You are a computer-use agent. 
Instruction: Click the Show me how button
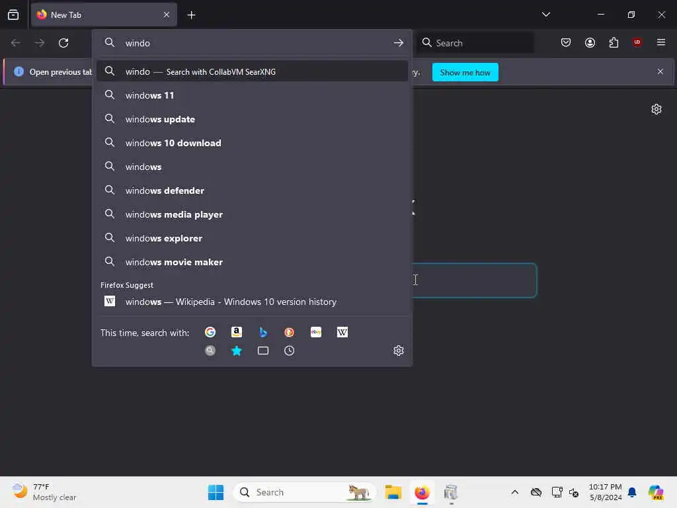[x=465, y=72]
